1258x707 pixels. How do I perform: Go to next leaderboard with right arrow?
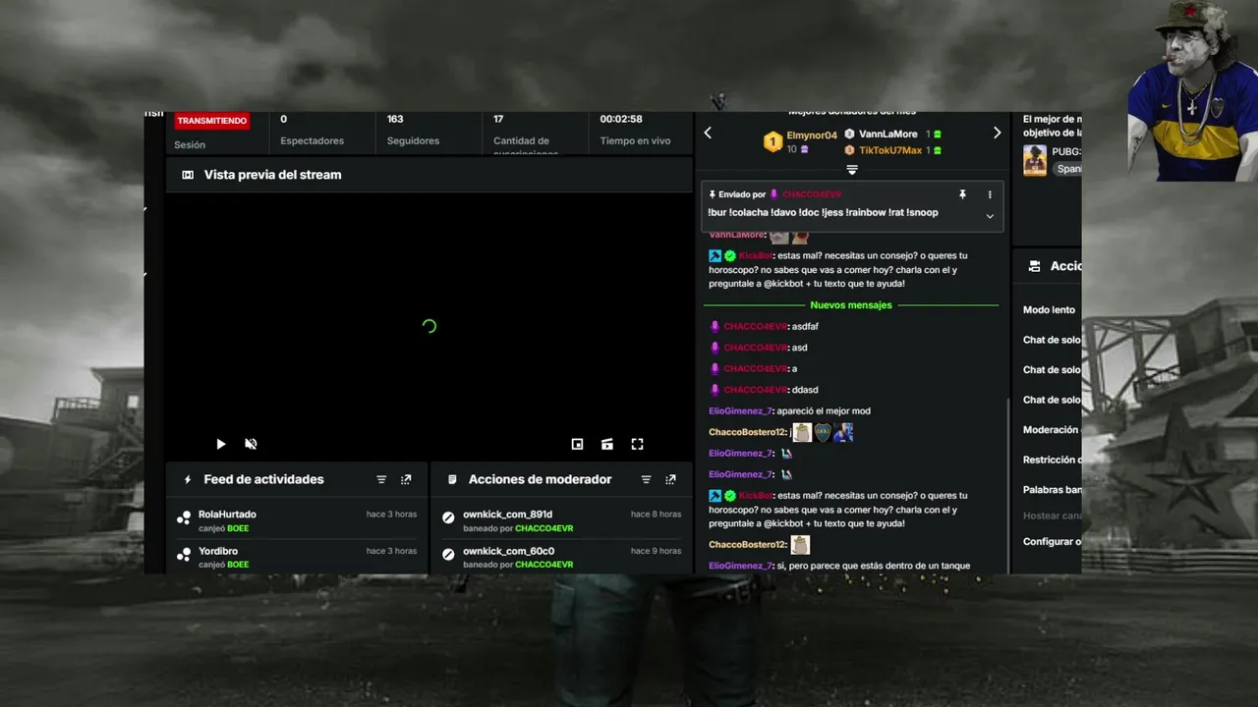[997, 133]
